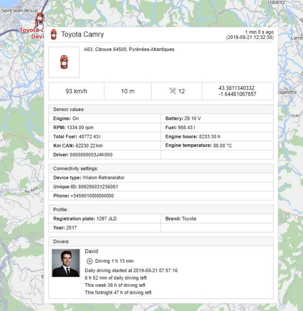
Task: Click the D249 road label on map
Action: (x=295, y=116)
